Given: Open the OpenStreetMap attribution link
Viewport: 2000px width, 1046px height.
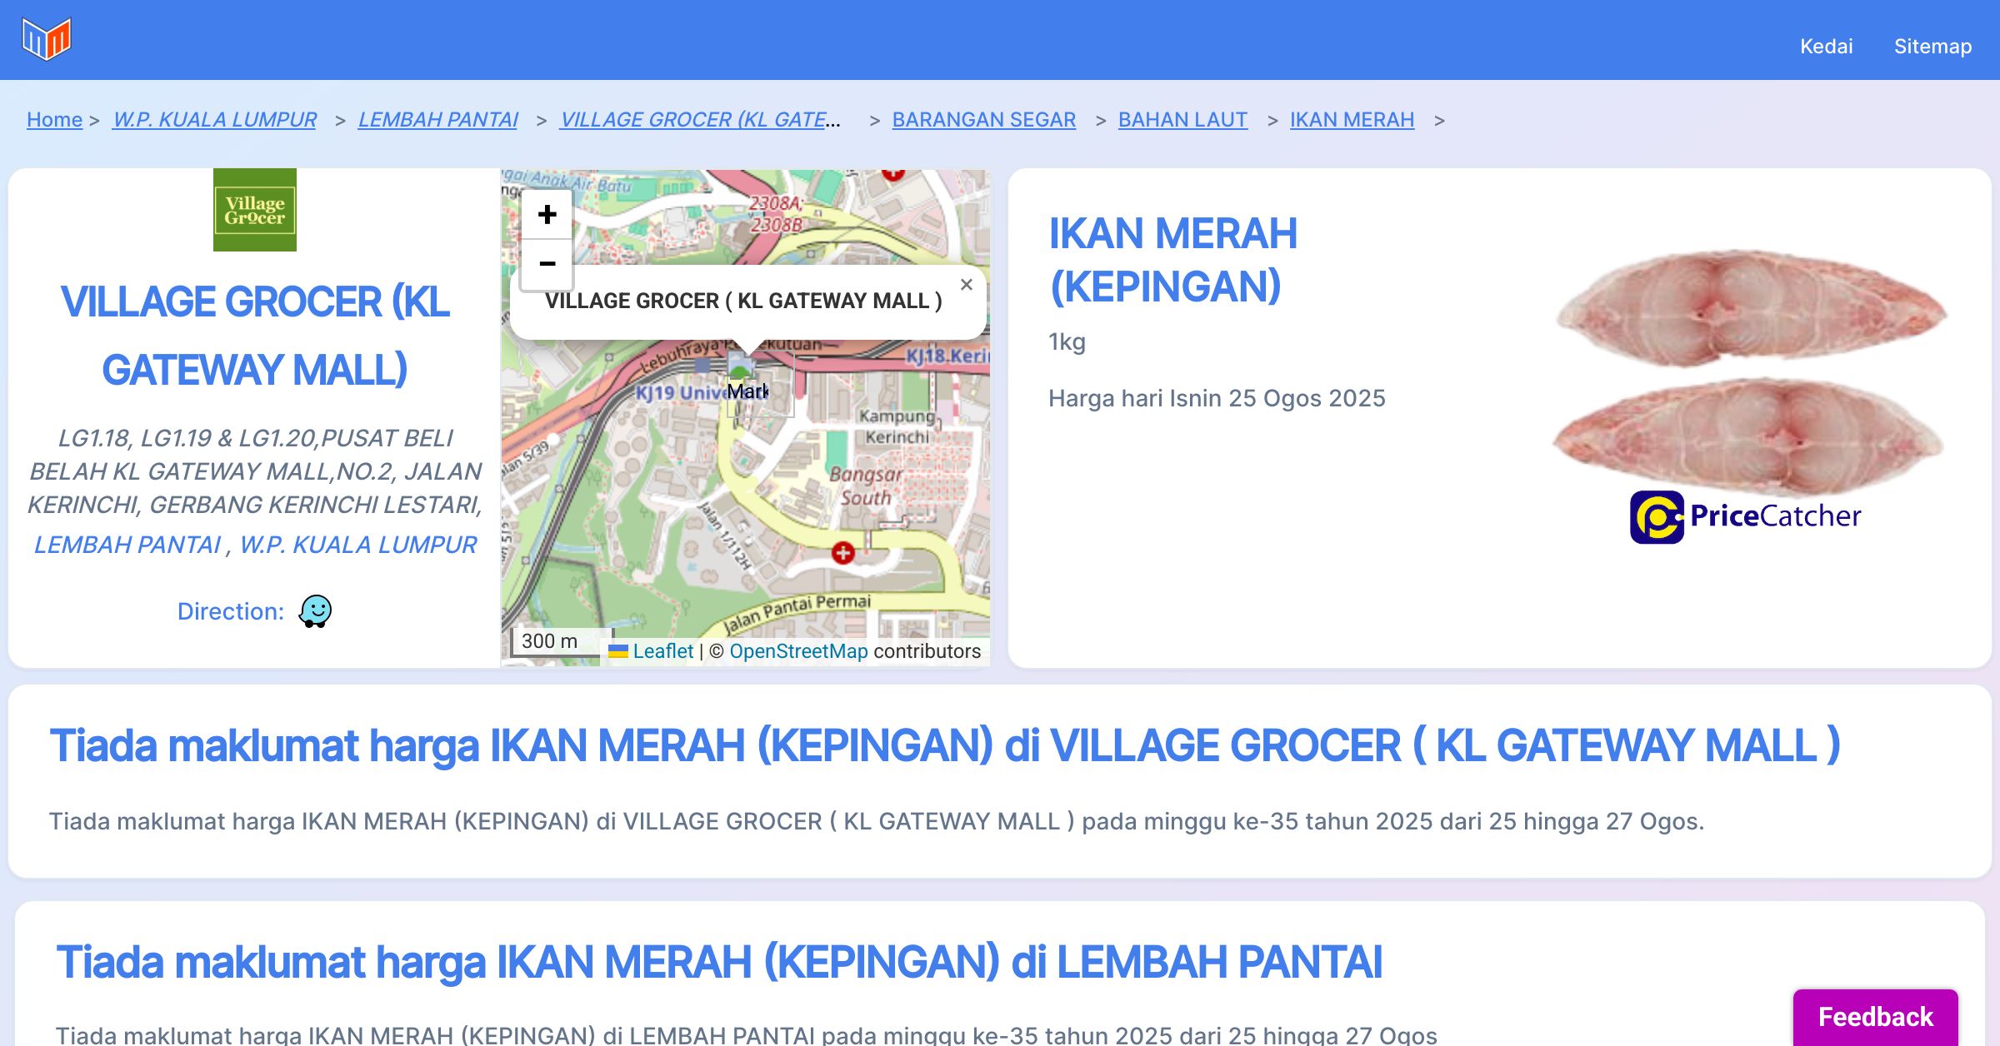Looking at the screenshot, I should click(798, 651).
